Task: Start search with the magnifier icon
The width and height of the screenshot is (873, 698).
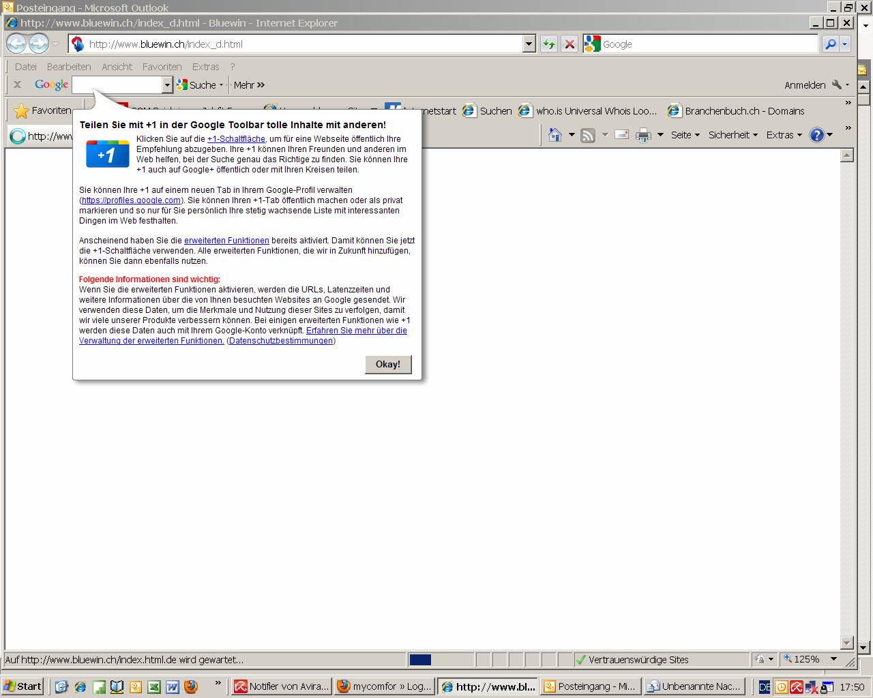Action: pyautogui.click(x=830, y=44)
